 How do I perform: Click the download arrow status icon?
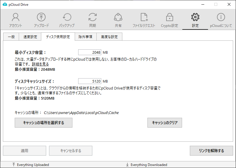coord(127,165)
